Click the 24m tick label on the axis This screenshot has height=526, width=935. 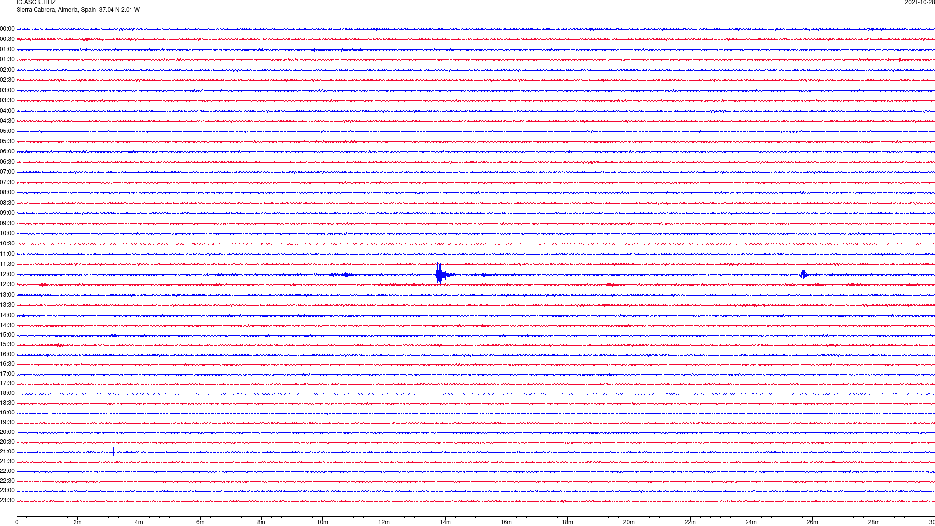pyautogui.click(x=751, y=522)
